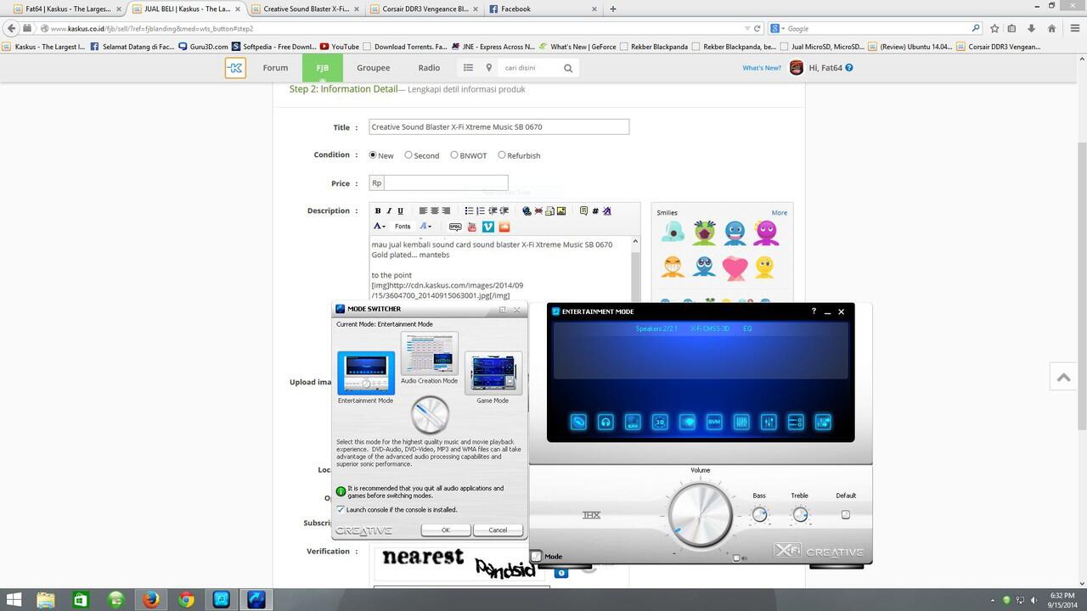Align description text to center
1087x611 pixels.
[x=434, y=210]
